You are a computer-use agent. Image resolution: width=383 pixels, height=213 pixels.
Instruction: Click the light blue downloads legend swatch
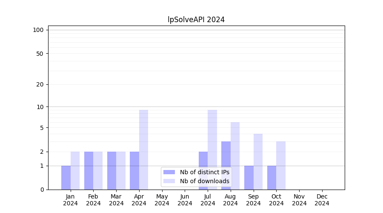(169, 181)
